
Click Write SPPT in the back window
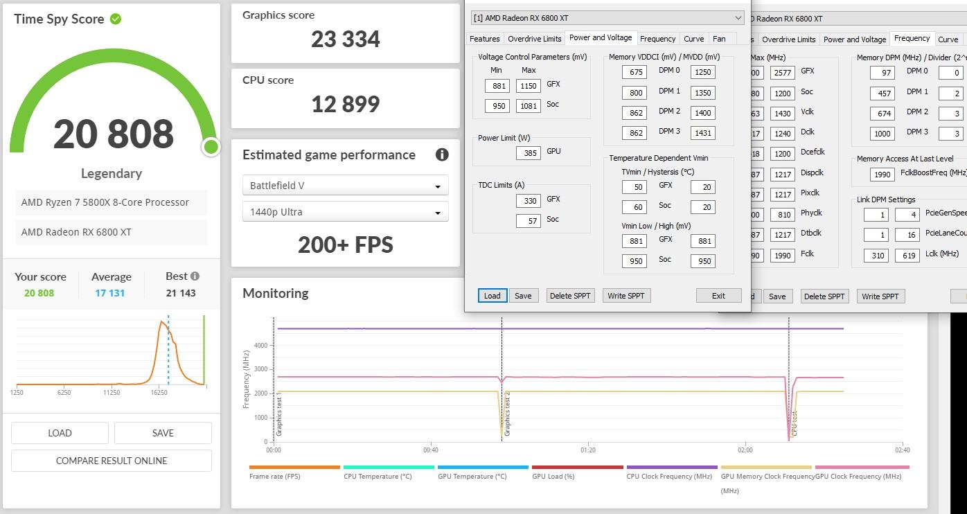coord(880,296)
